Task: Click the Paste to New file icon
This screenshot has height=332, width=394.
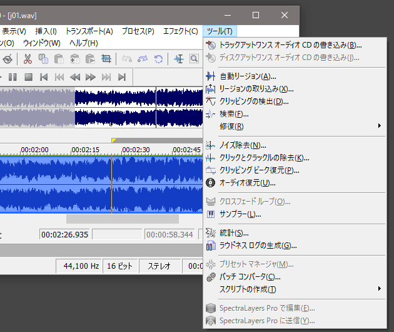Action: click(91, 59)
